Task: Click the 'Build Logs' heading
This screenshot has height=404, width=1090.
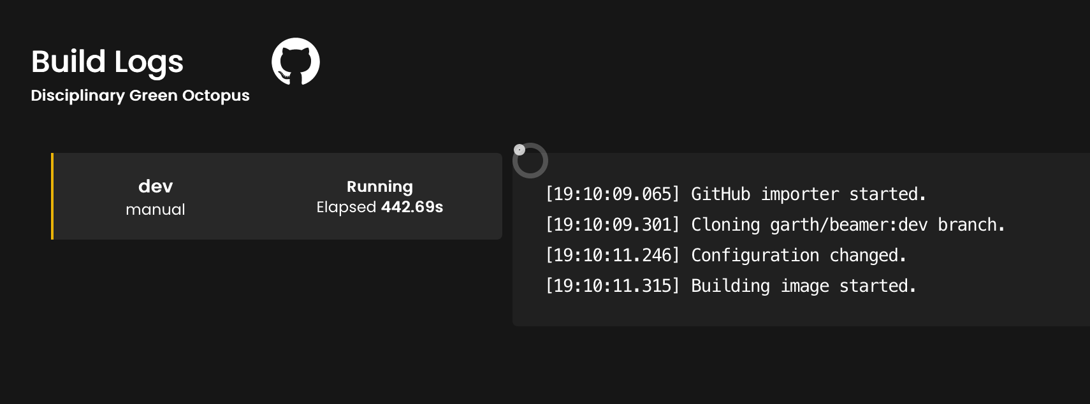Action: point(107,61)
